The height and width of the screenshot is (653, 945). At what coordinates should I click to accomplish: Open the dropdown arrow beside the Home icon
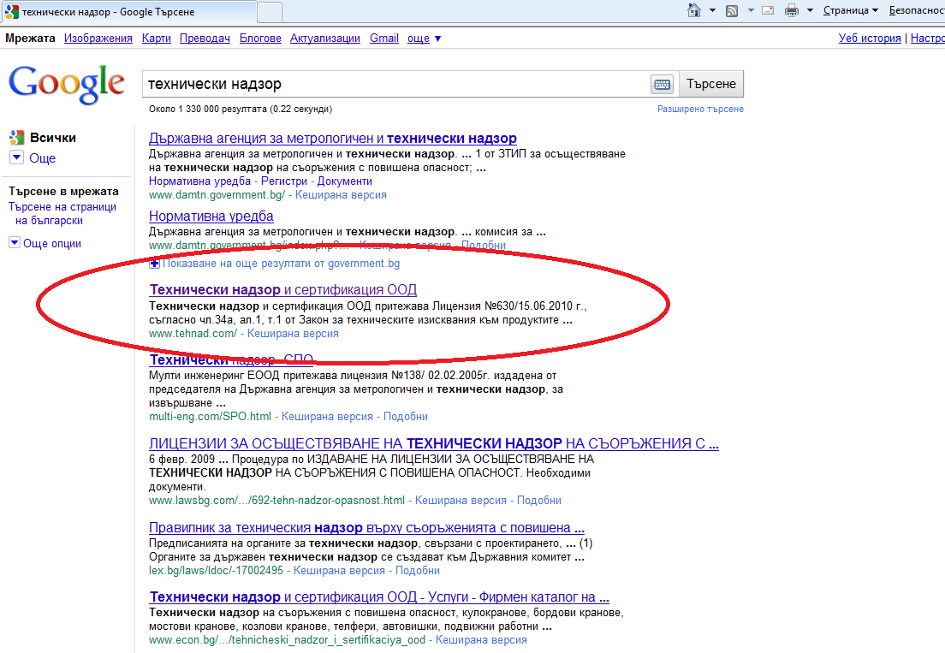tap(712, 10)
